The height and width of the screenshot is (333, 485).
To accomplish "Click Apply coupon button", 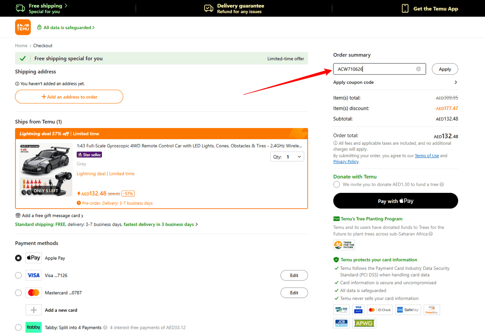I will (x=445, y=69).
